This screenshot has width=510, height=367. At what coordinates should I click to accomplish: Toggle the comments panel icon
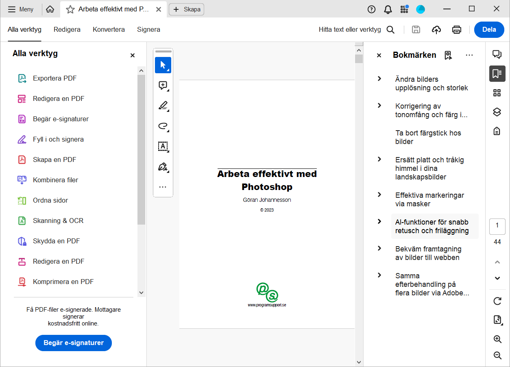click(x=497, y=55)
